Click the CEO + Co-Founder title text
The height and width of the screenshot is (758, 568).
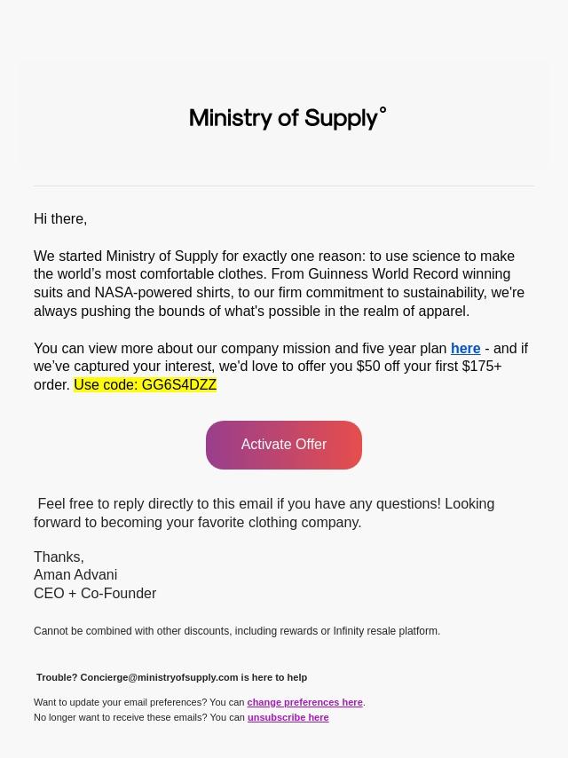click(95, 594)
